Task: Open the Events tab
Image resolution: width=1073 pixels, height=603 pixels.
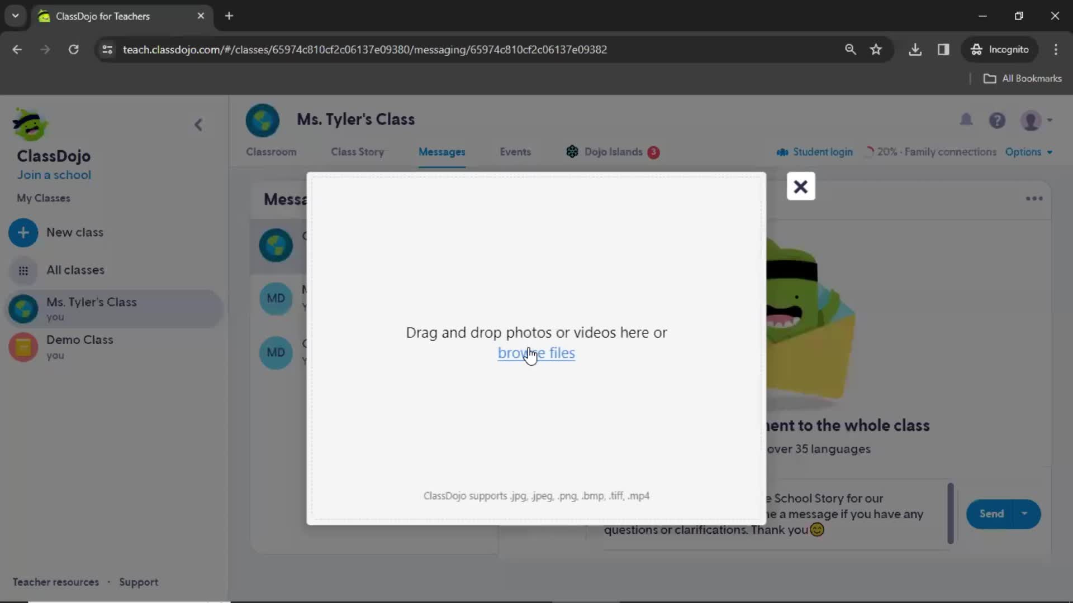Action: point(515,152)
